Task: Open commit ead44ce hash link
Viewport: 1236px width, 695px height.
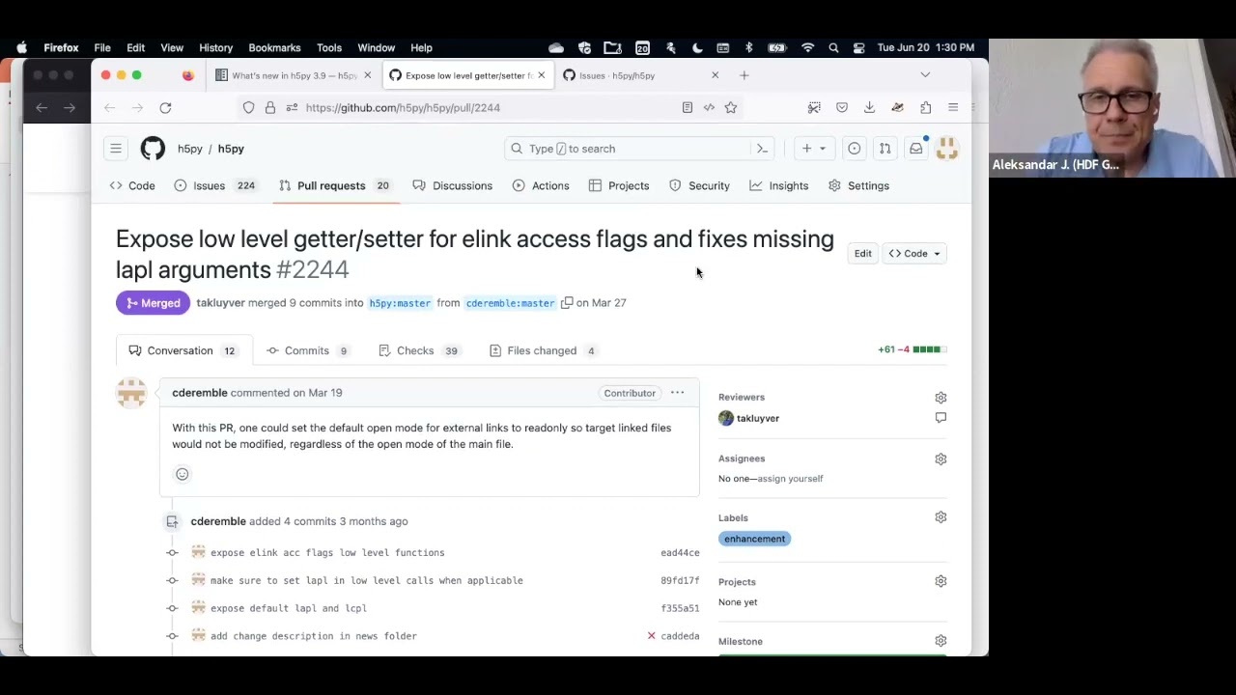Action: [x=680, y=553]
